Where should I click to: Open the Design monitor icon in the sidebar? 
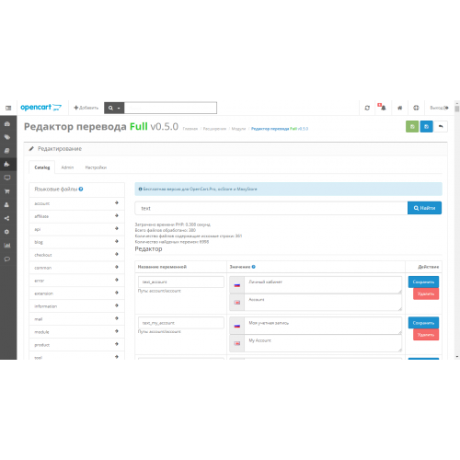point(7,178)
